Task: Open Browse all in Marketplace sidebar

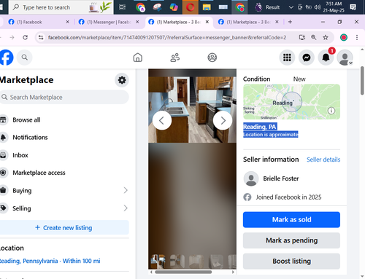Action: pyautogui.click(x=26, y=120)
